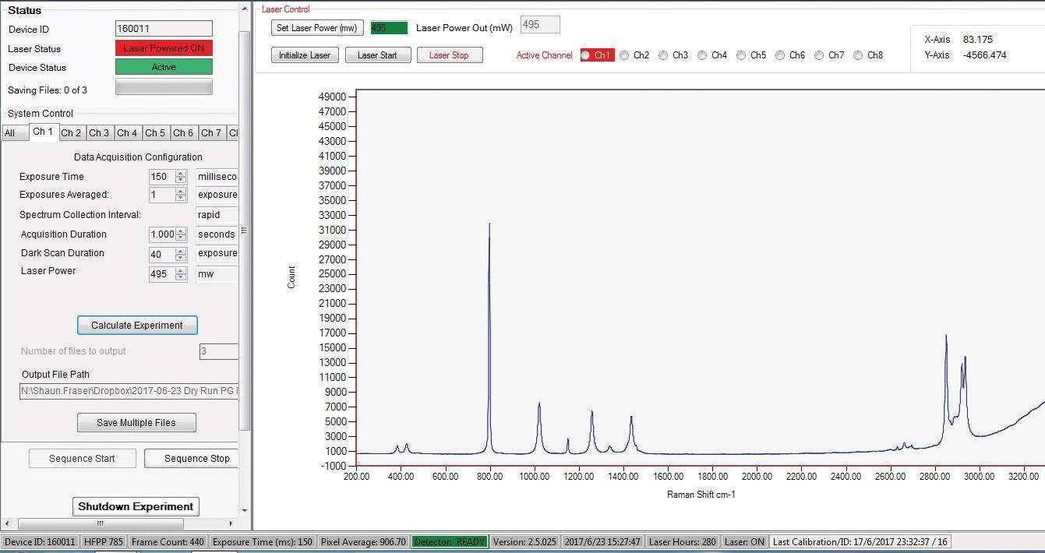Image resolution: width=1045 pixels, height=553 pixels.
Task: Click the Pixel Average: 906.70 status entry
Action: [363, 542]
